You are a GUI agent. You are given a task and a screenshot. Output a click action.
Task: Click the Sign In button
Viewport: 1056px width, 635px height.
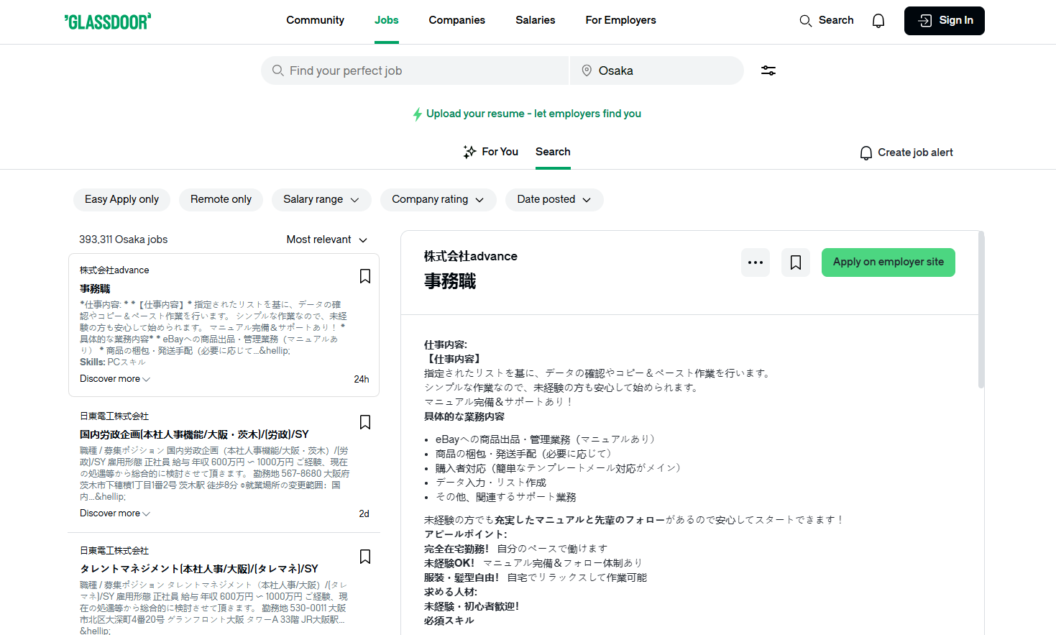944,21
